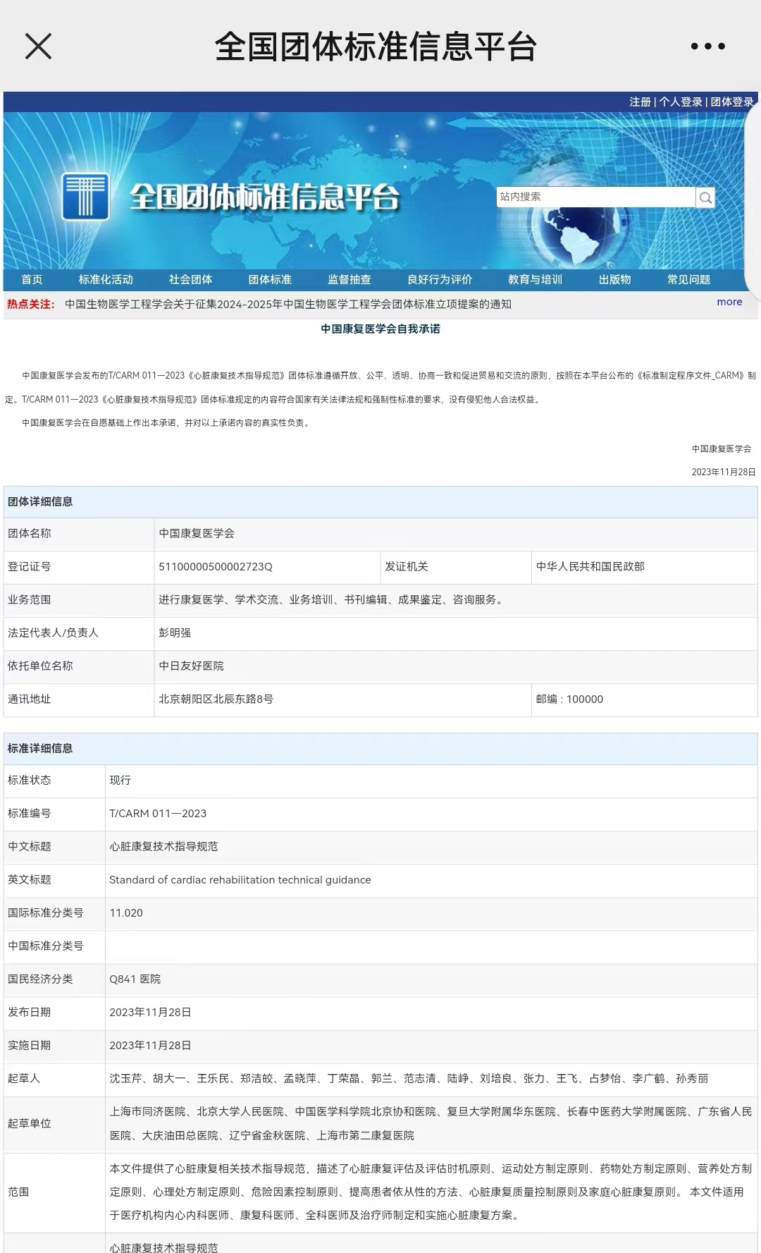Select 中国康复医学会 in 团体名称 row
761x1253 pixels.
coord(197,534)
